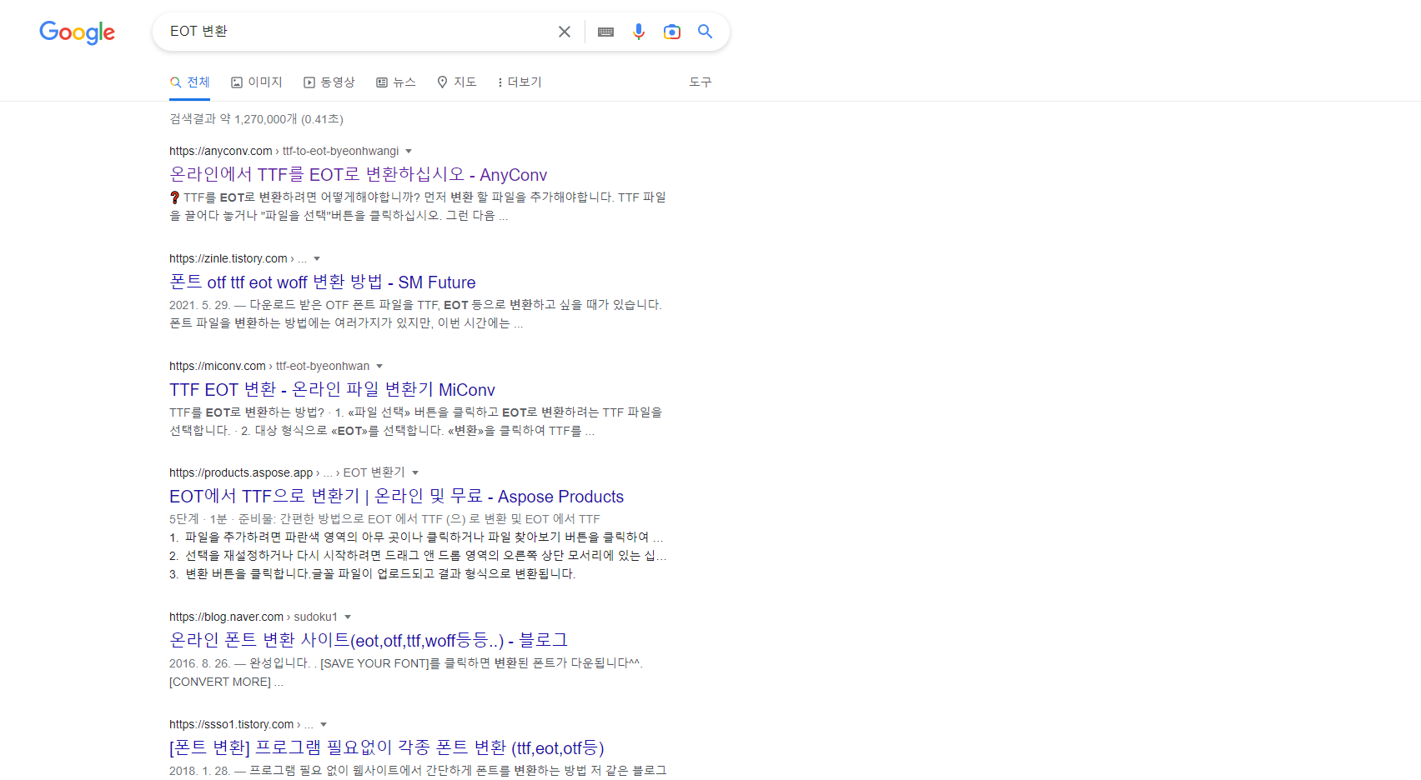Expand options arrow next to blog.naver.com URL
Screen dimensions: 1421x780
tap(348, 617)
